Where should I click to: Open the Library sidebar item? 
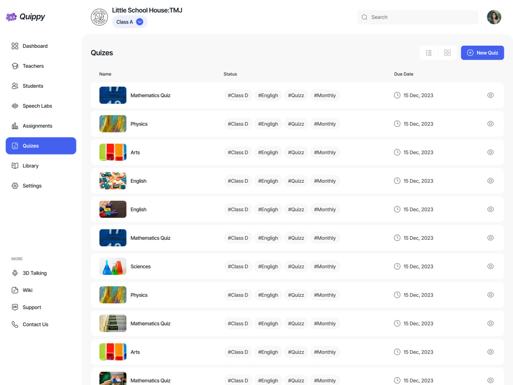coord(41,166)
